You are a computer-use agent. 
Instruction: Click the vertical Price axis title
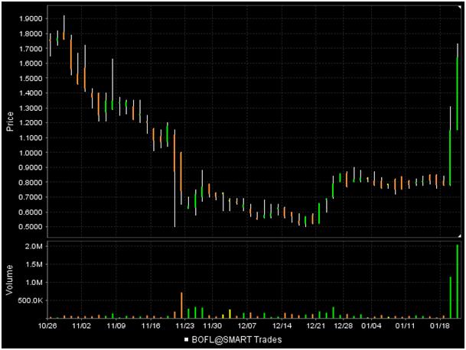point(10,122)
